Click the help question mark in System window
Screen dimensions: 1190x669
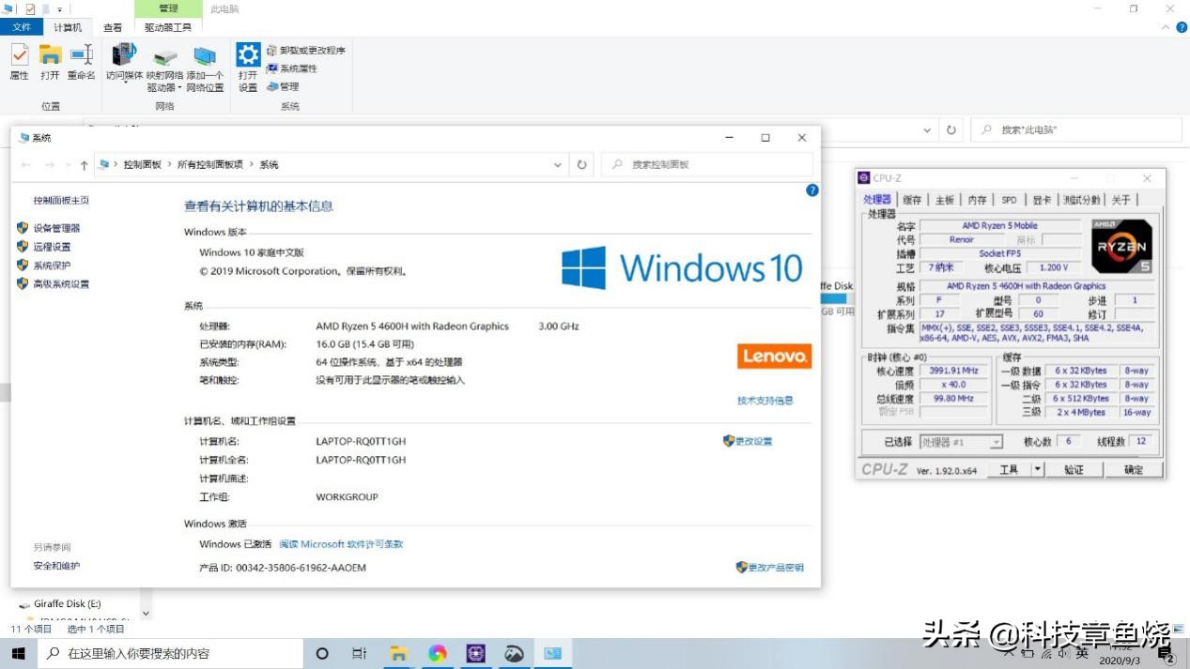811,190
